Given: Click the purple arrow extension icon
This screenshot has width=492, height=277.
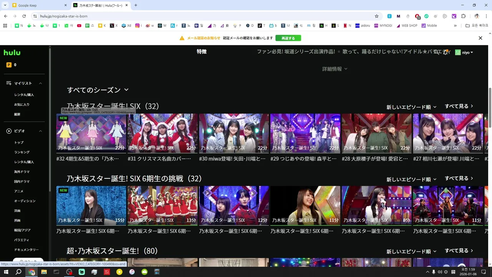Looking at the screenshot, I should (454, 16).
